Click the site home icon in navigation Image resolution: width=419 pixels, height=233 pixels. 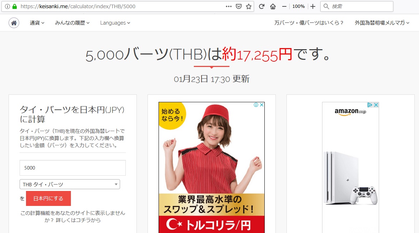coord(14,23)
